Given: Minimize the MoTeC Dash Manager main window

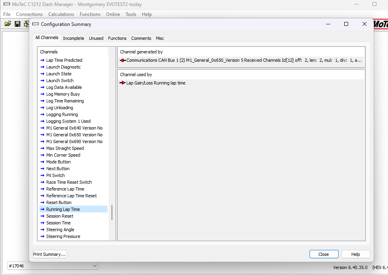Looking at the screenshot, I should [x=356, y=4].
